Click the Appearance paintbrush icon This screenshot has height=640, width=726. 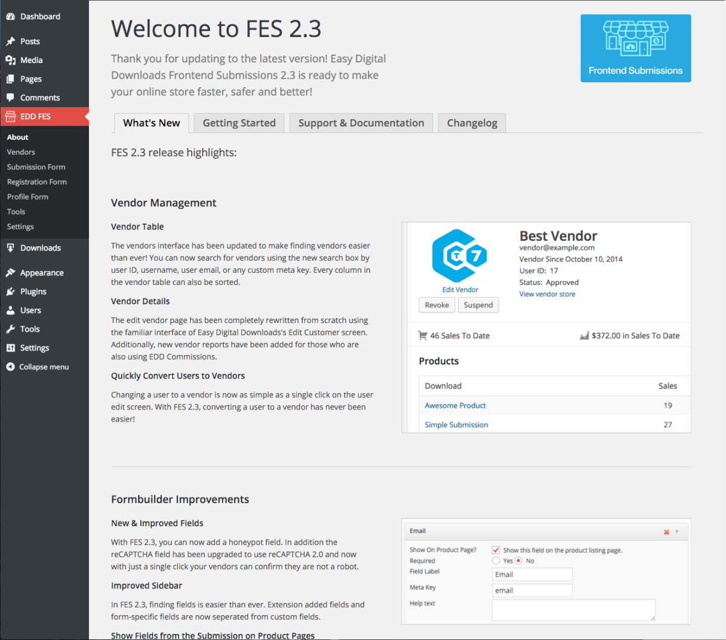(x=10, y=273)
